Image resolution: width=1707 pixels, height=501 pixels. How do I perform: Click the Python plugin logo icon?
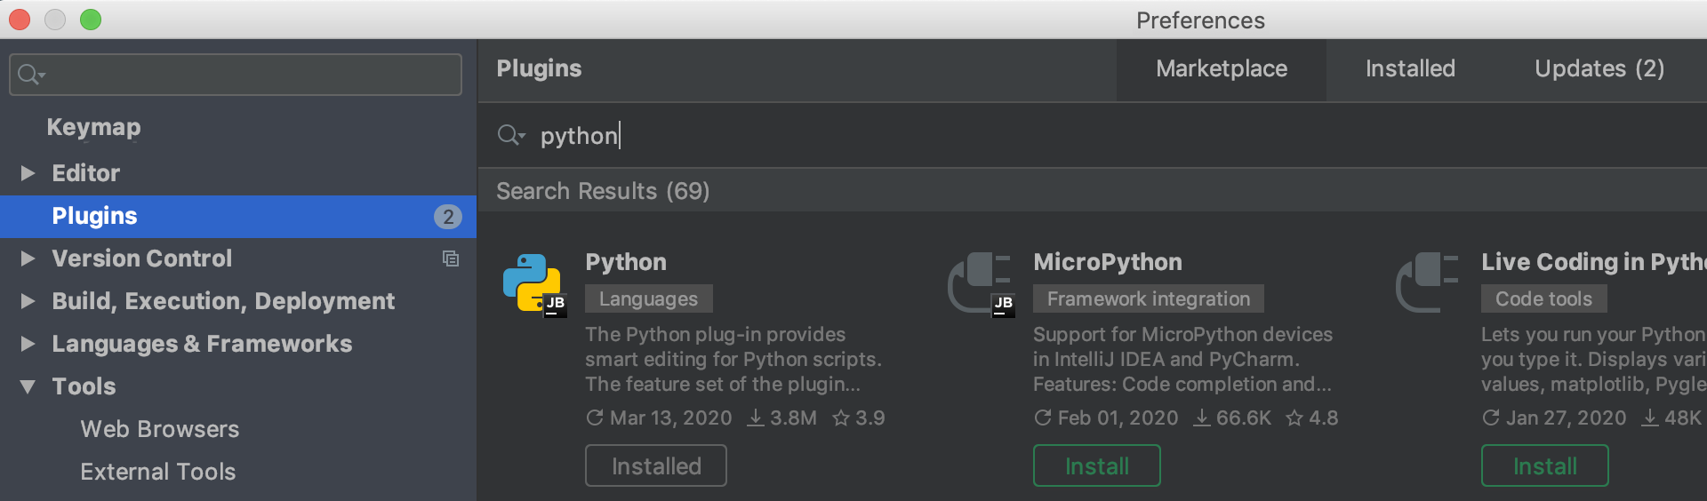tap(534, 284)
